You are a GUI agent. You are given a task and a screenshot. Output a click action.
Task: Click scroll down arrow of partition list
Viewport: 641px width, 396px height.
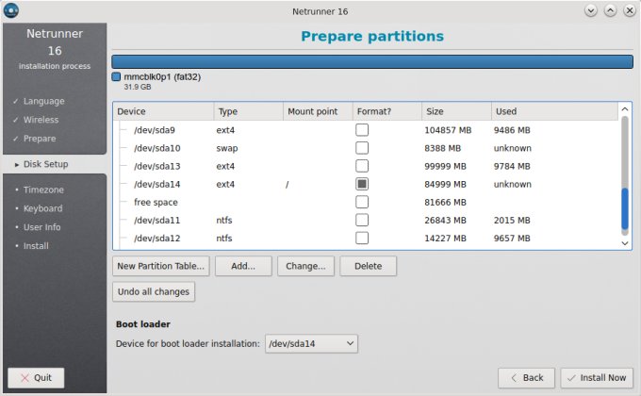click(625, 243)
